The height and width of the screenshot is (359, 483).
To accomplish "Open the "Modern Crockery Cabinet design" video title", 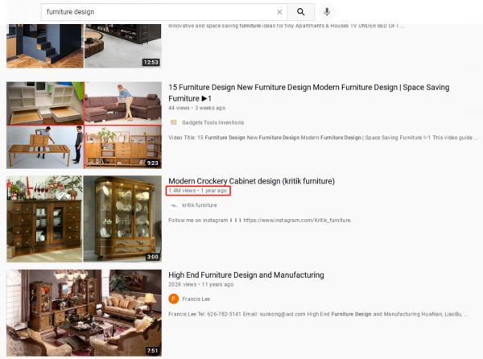I will (251, 181).
